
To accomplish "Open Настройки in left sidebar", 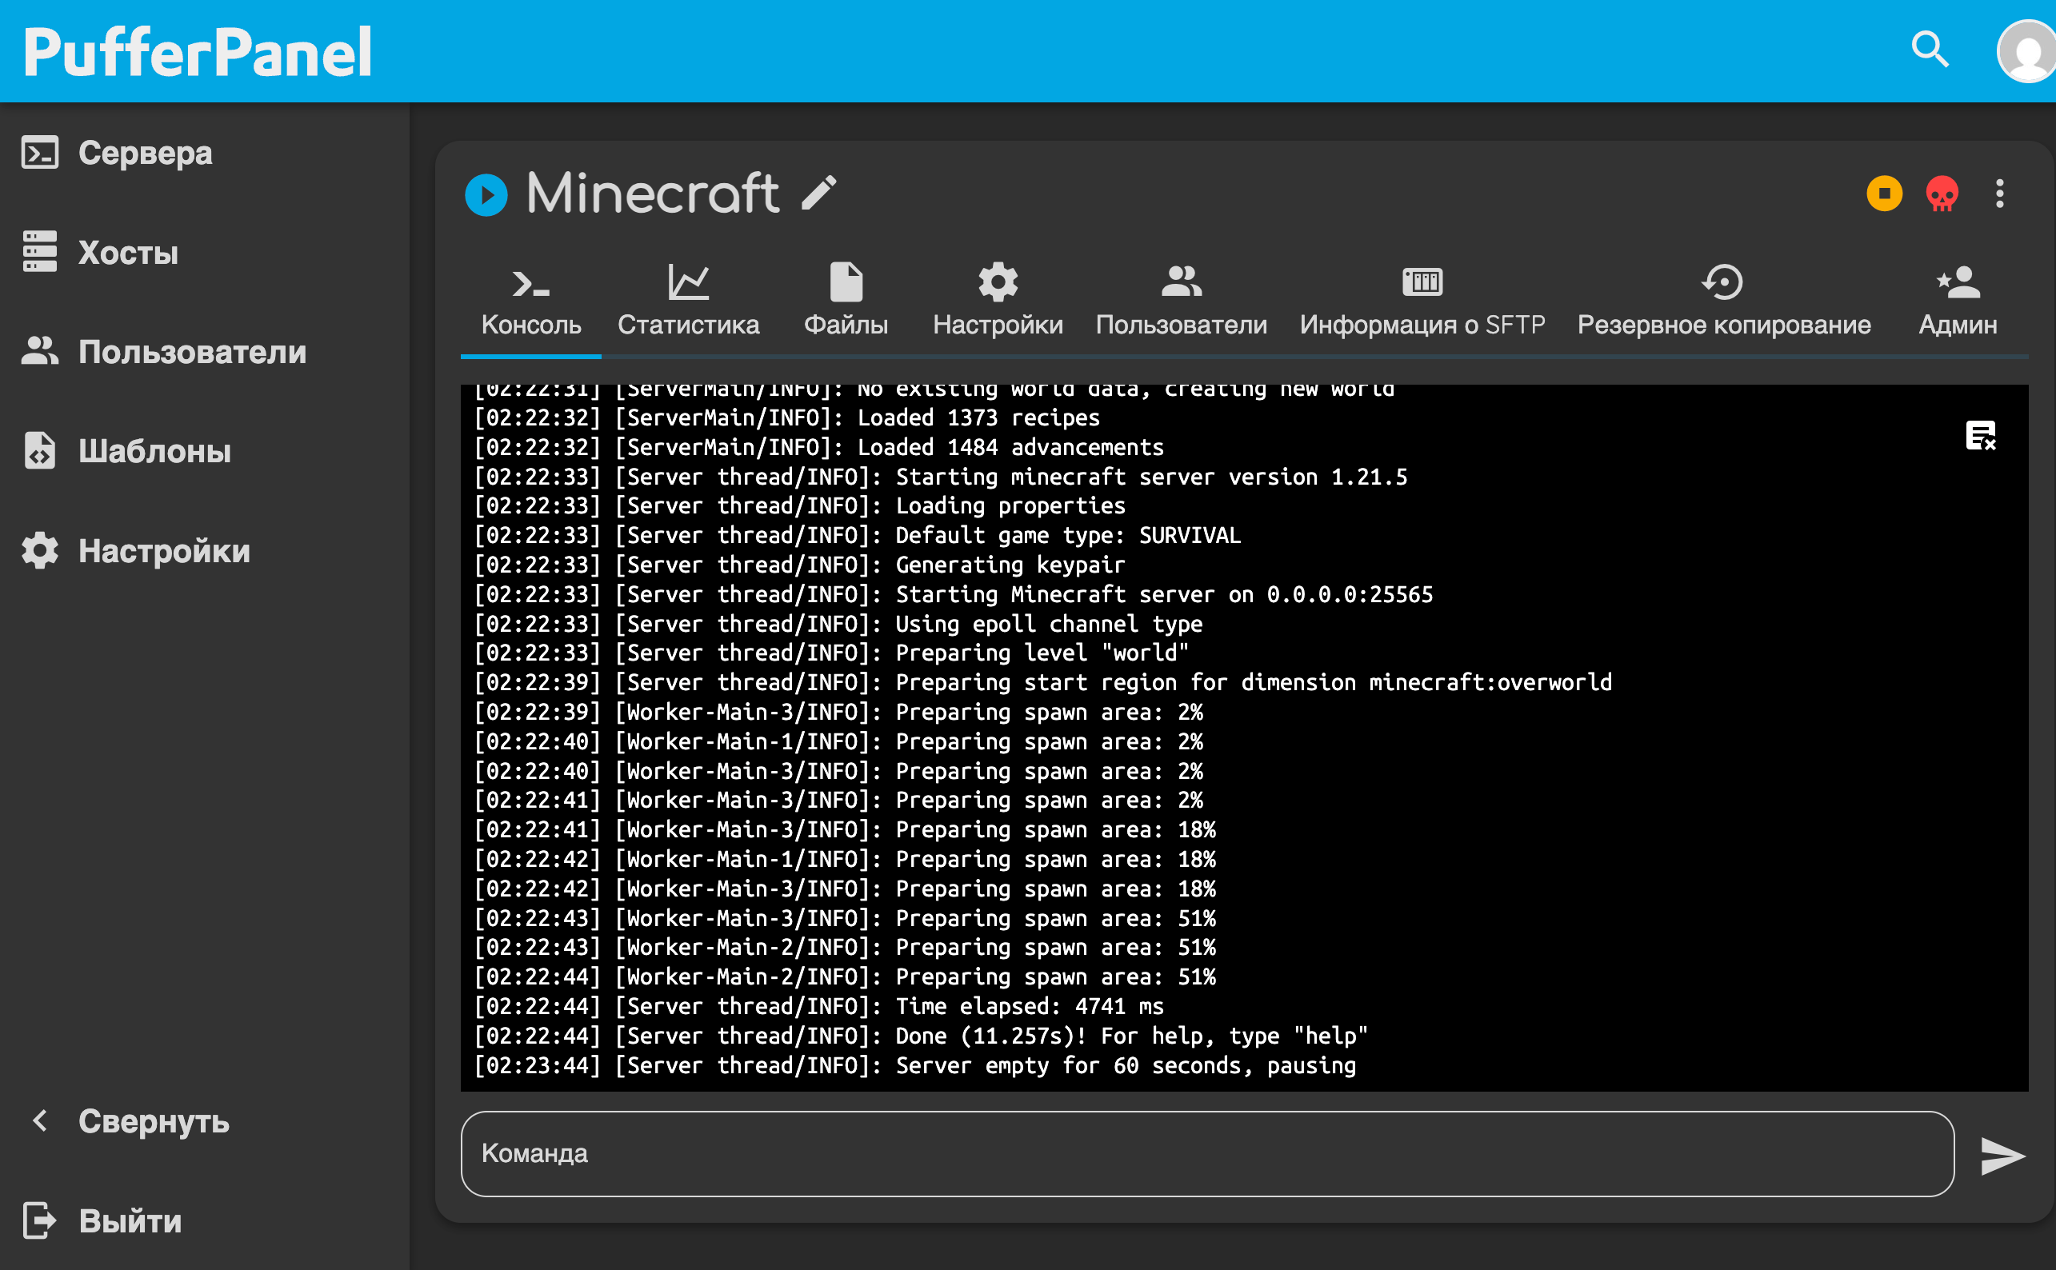I will coord(204,550).
